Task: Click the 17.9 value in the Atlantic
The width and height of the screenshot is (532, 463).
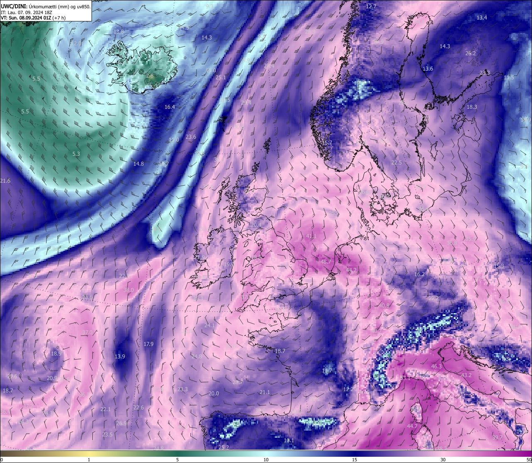Action: [148, 344]
